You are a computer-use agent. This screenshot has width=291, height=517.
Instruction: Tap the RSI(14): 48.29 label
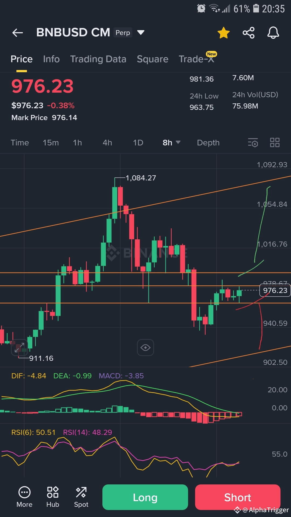[x=88, y=432]
